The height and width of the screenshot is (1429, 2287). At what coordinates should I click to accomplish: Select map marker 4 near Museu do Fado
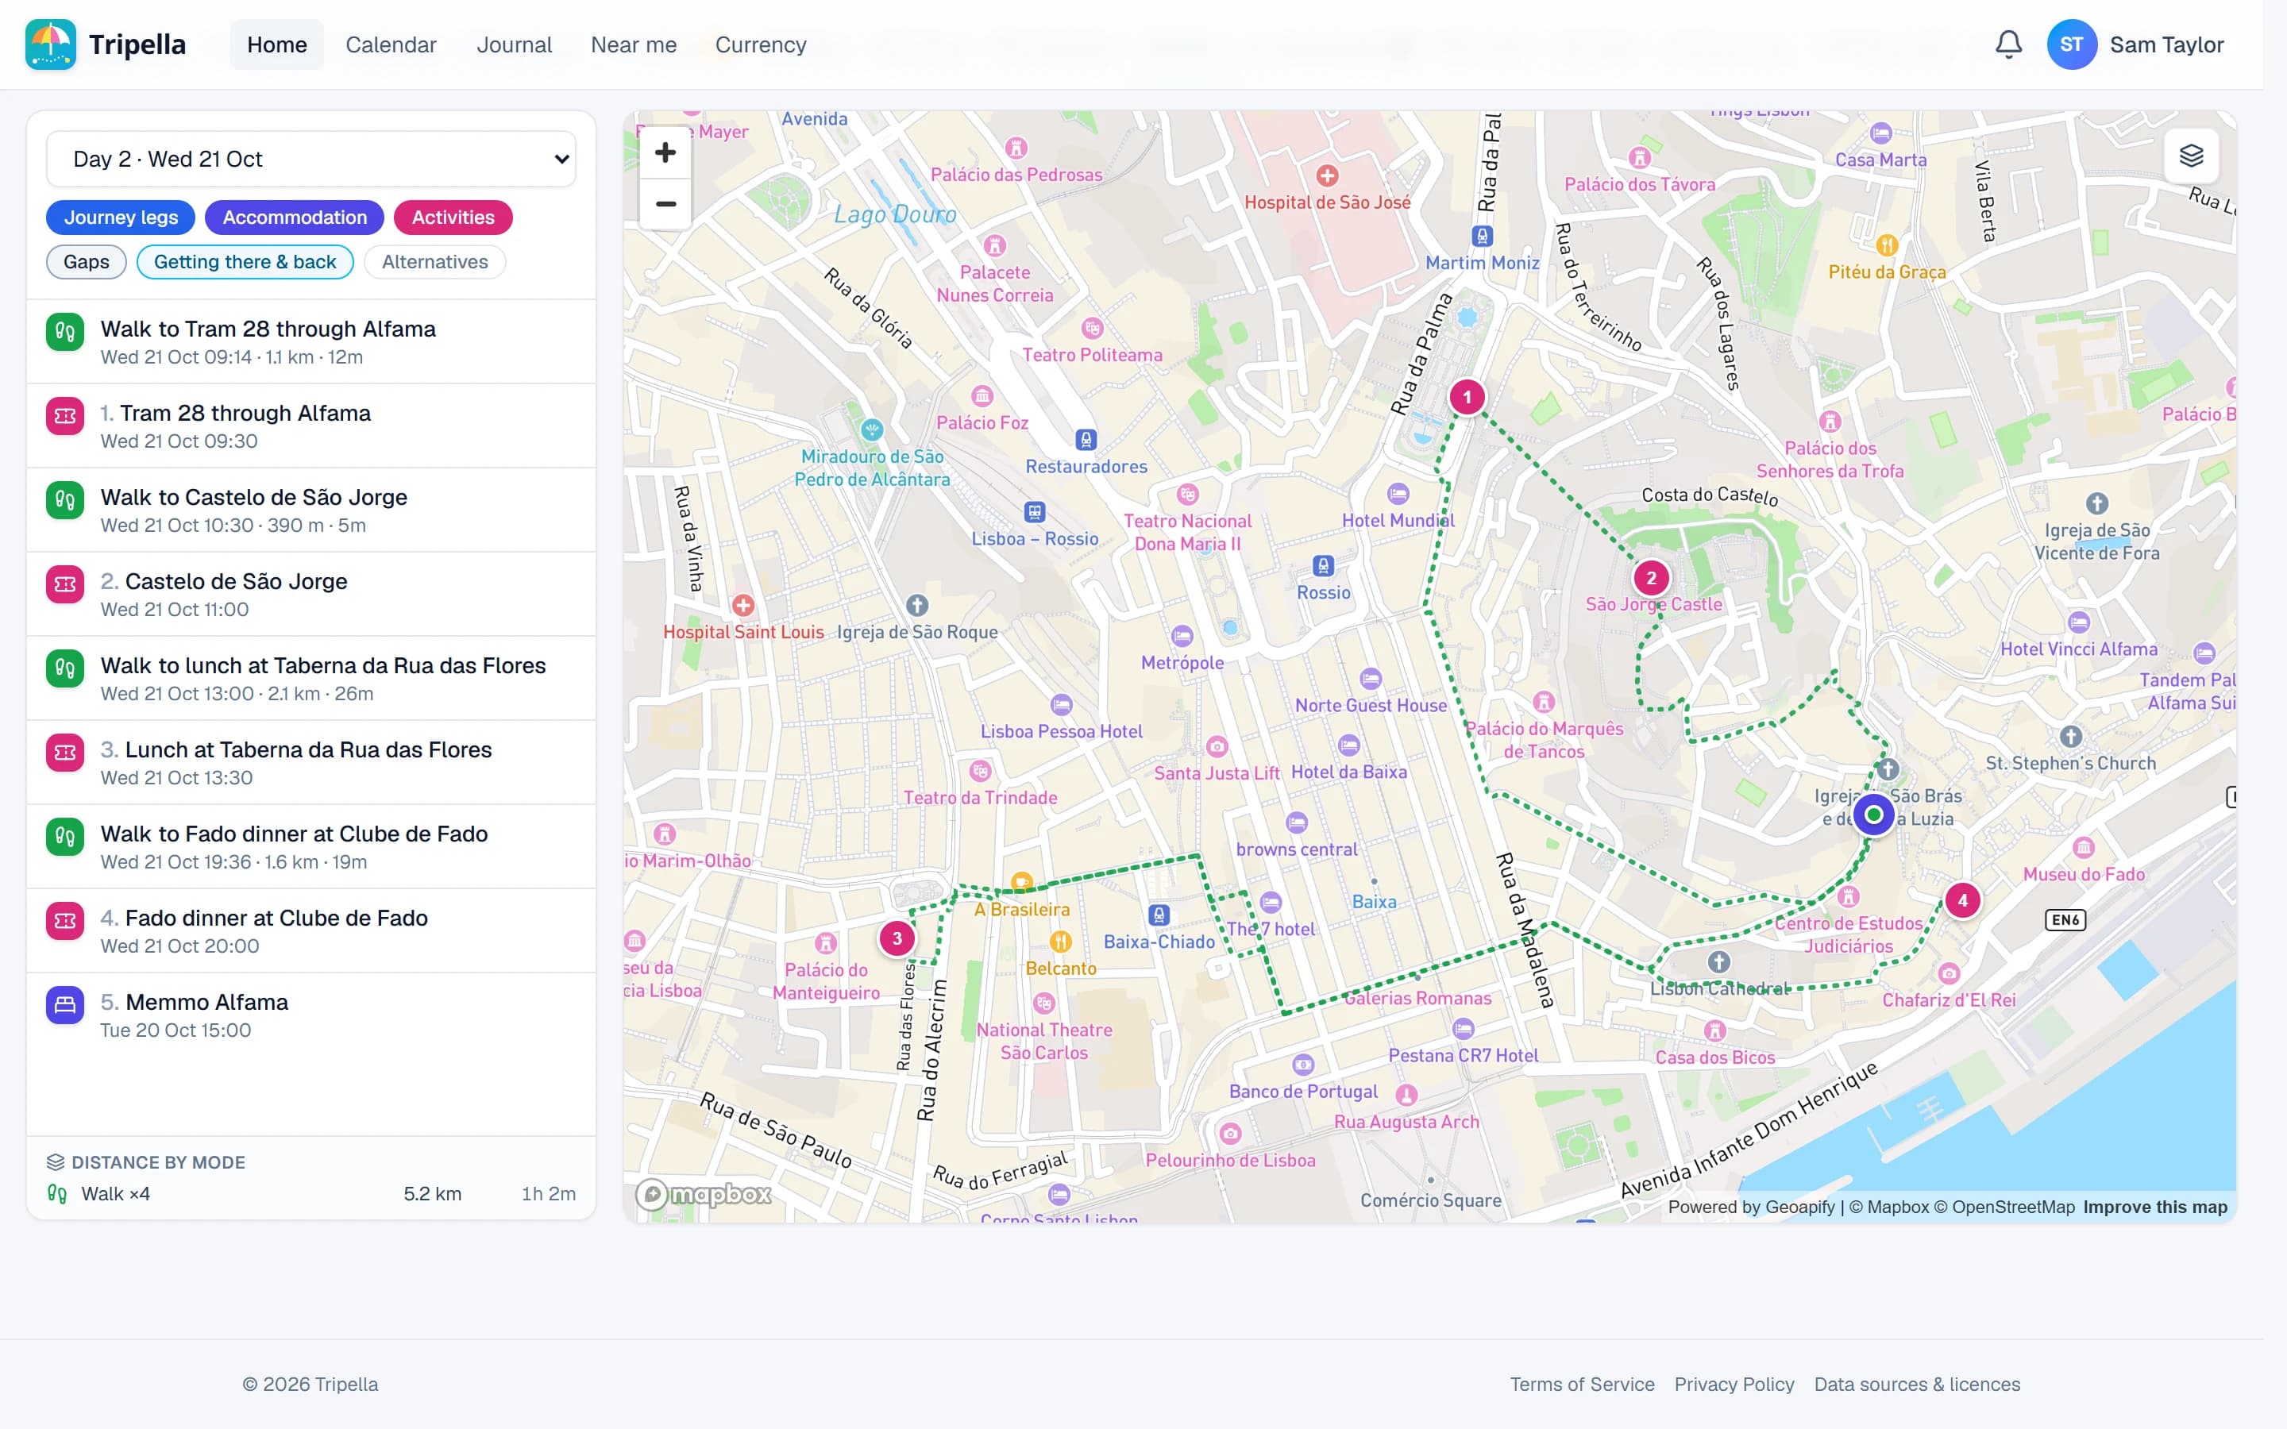1963,901
